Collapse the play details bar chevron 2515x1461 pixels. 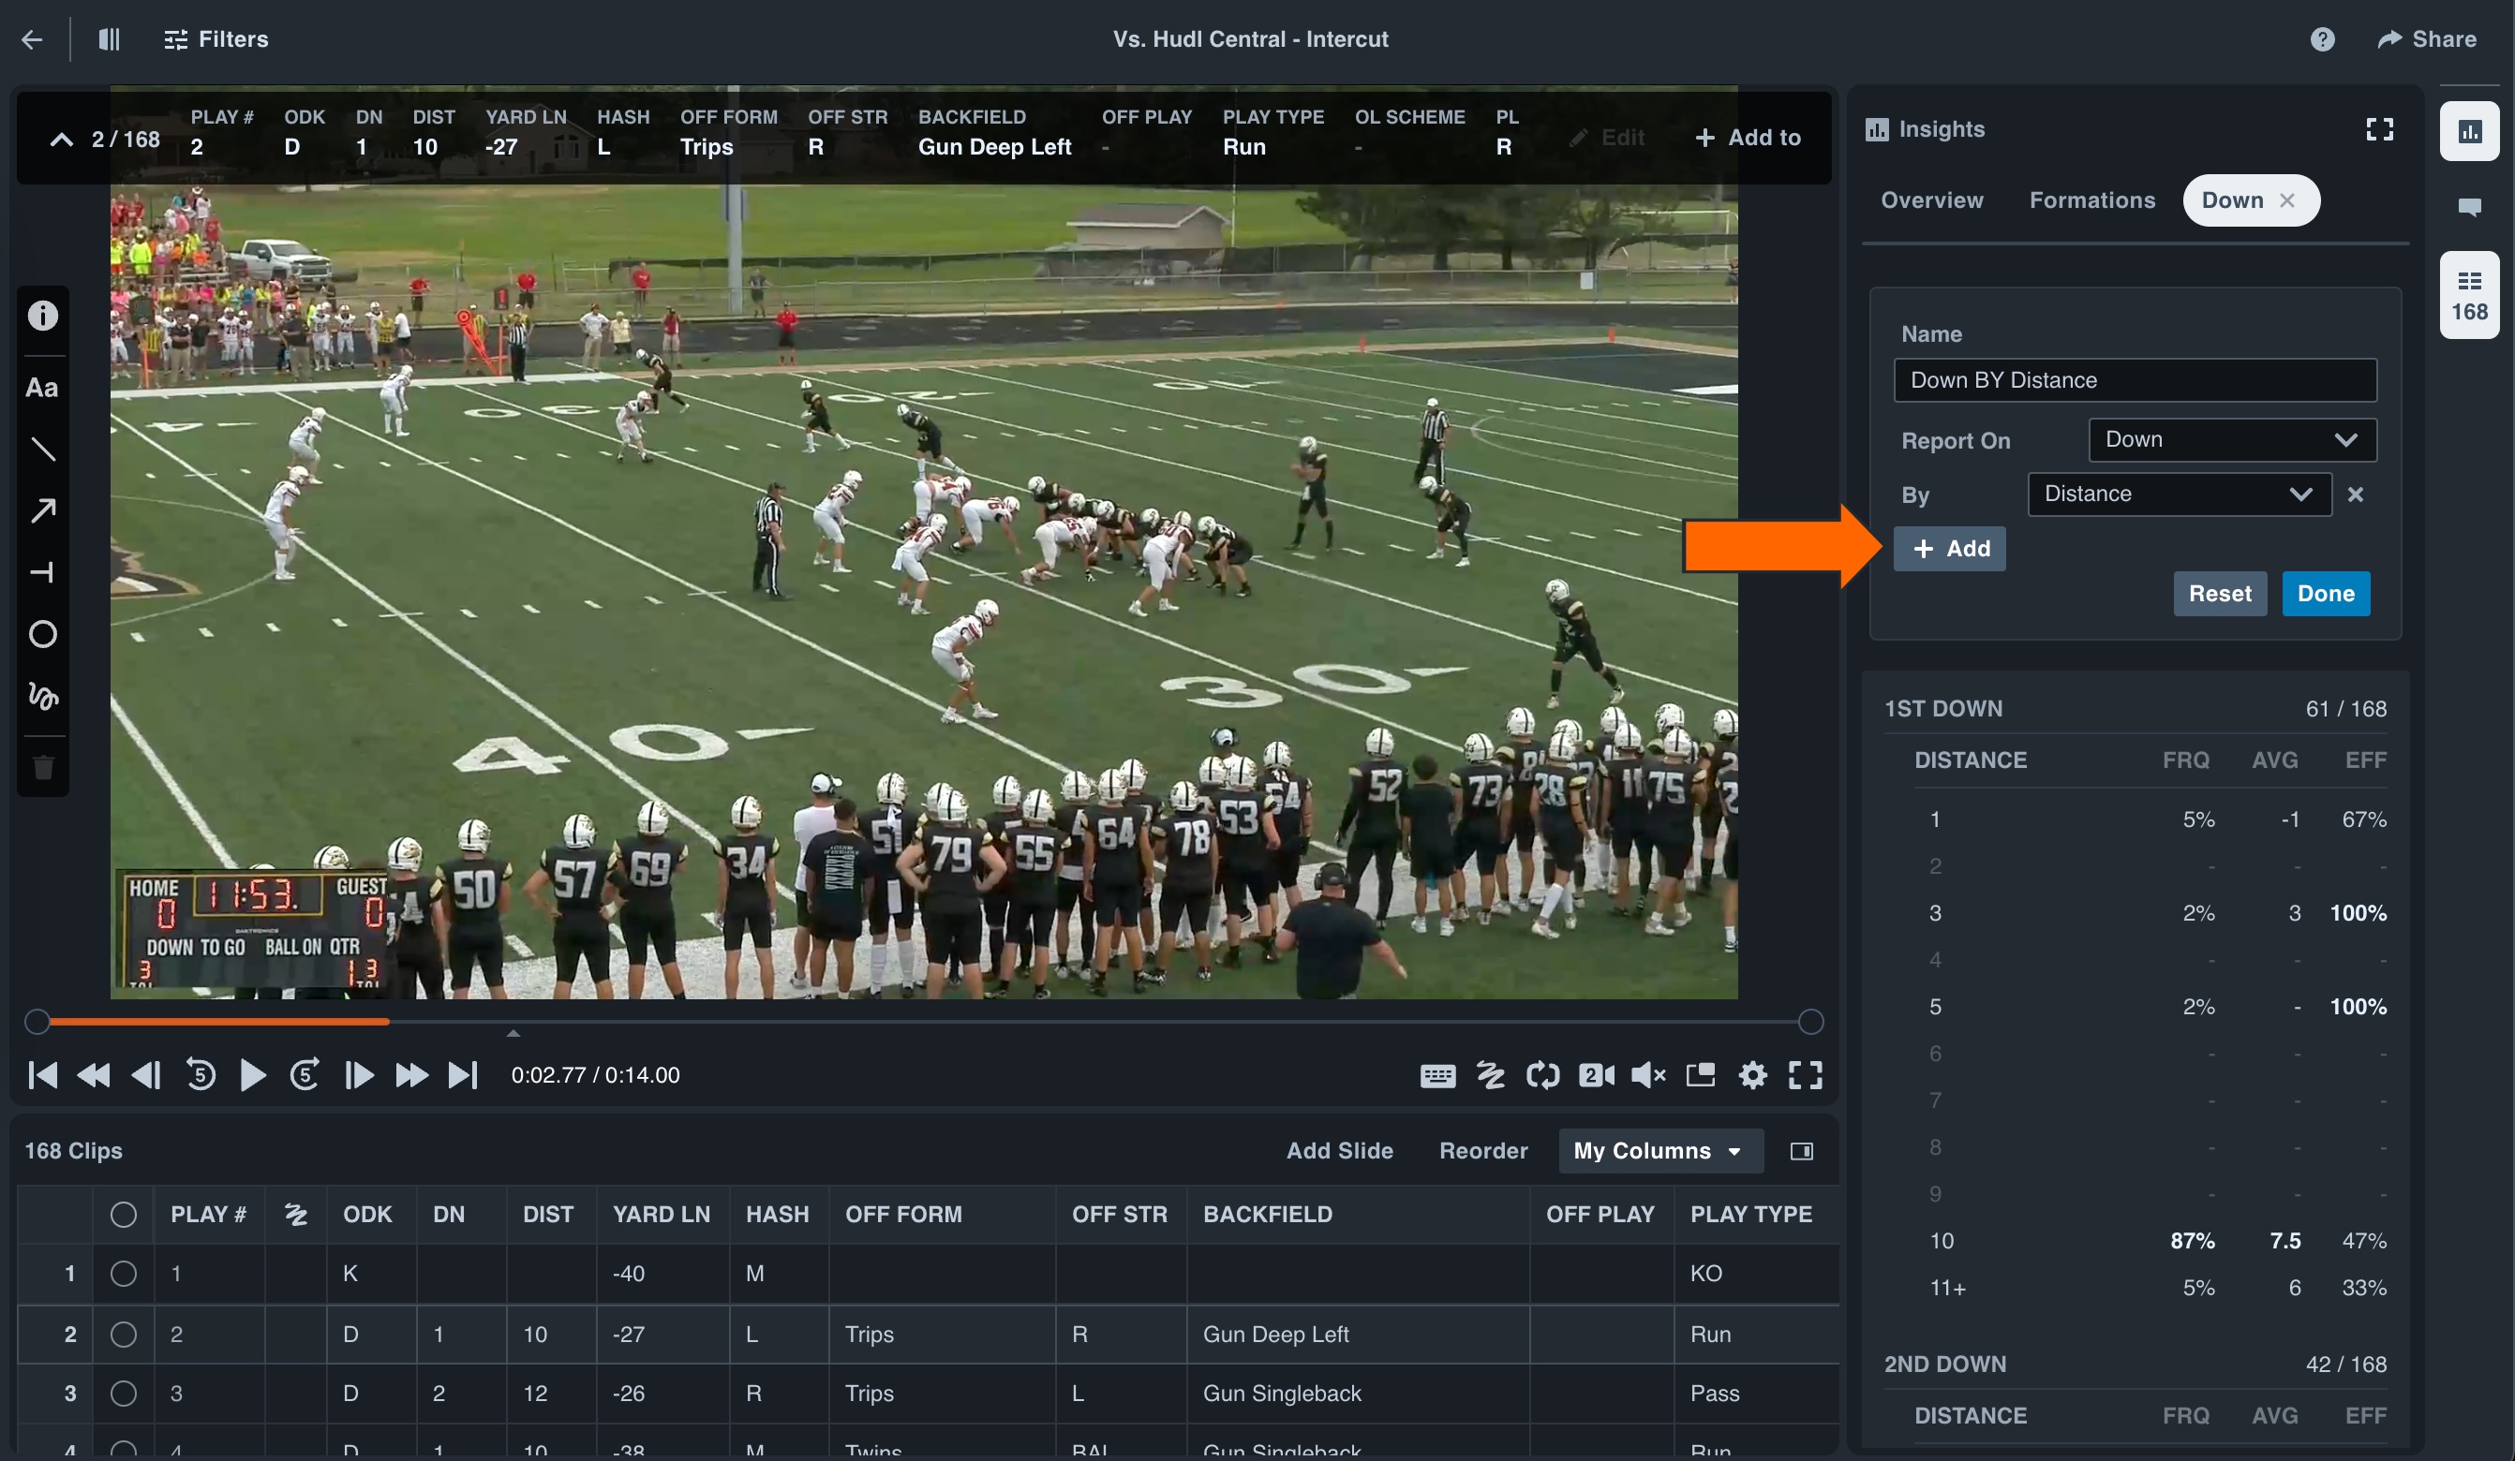pyautogui.click(x=61, y=139)
